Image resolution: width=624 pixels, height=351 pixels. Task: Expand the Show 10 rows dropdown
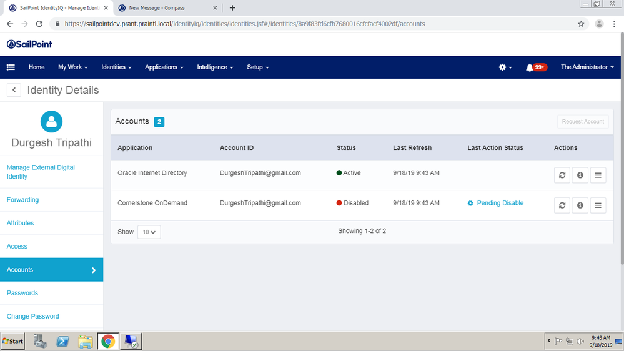coord(149,232)
